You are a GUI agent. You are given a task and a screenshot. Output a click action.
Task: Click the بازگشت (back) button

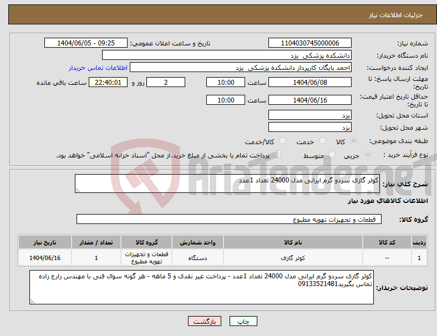pos(205,321)
